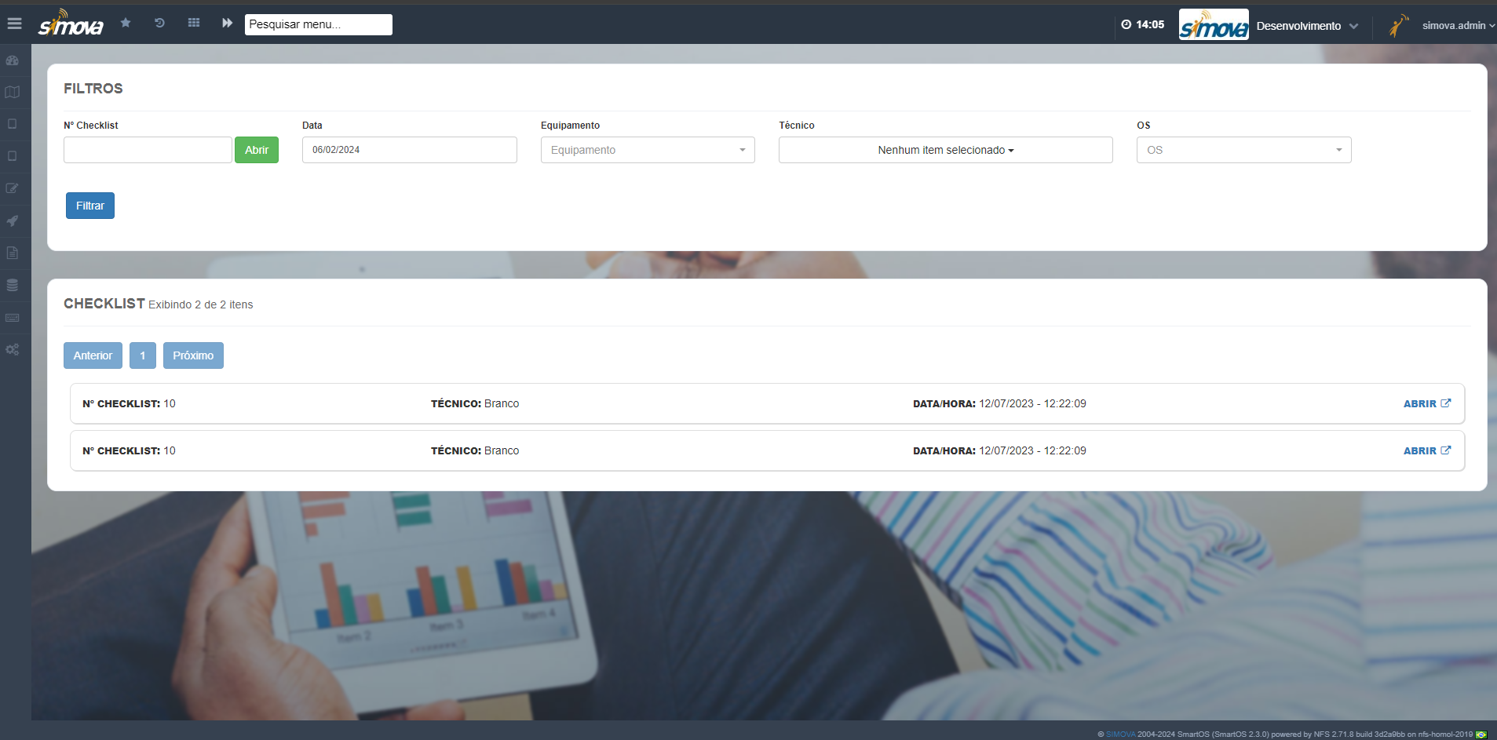Open the Equipamento dropdown

pos(648,150)
